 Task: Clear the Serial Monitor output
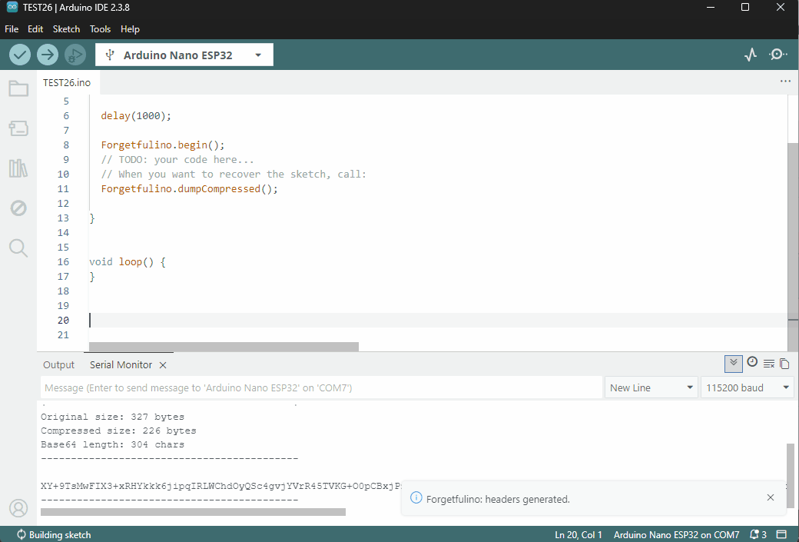point(769,364)
